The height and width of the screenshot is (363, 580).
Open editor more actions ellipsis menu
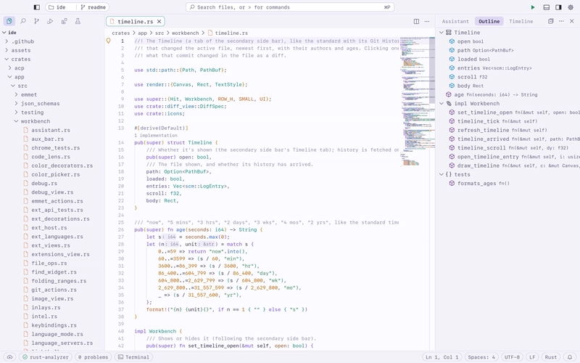pyautogui.click(x=427, y=22)
